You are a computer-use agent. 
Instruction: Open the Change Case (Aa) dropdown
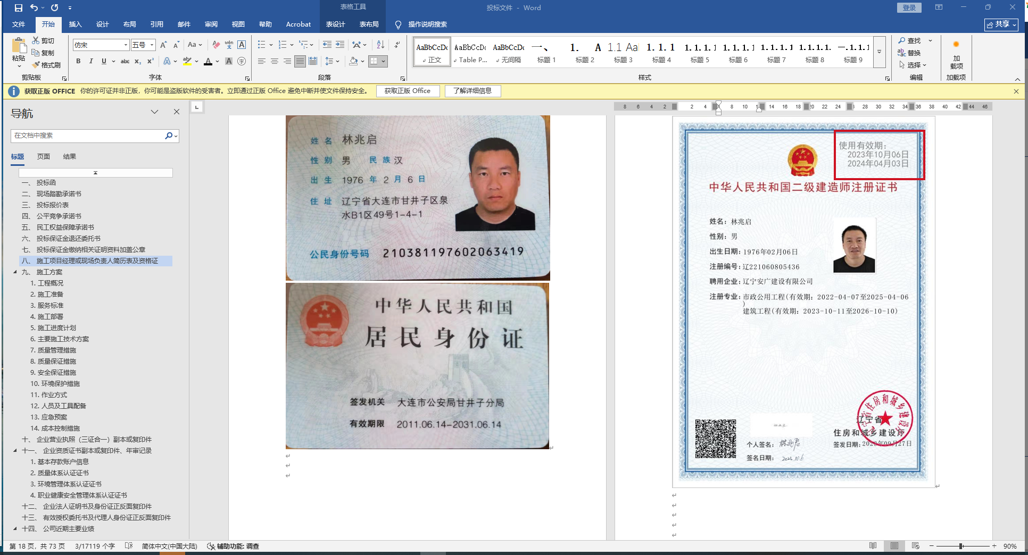point(195,45)
